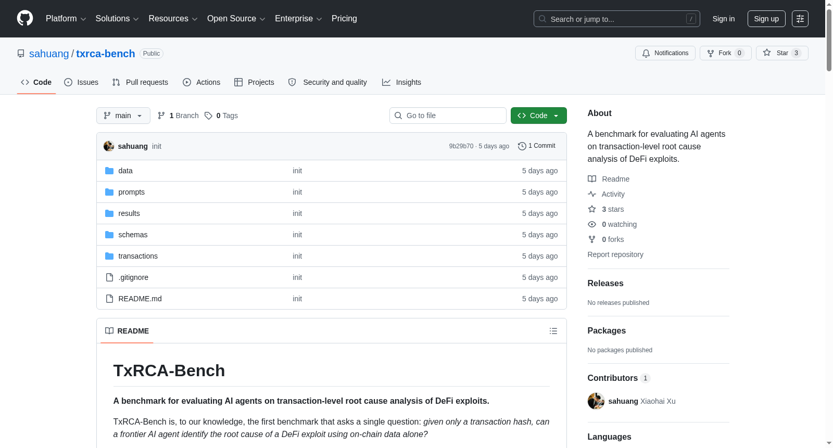Click Report repository link
The image size is (833, 448).
[615, 254]
